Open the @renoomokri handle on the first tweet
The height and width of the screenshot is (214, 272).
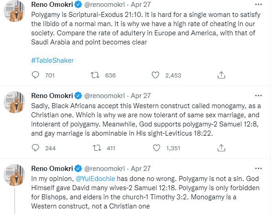tap(104, 5)
